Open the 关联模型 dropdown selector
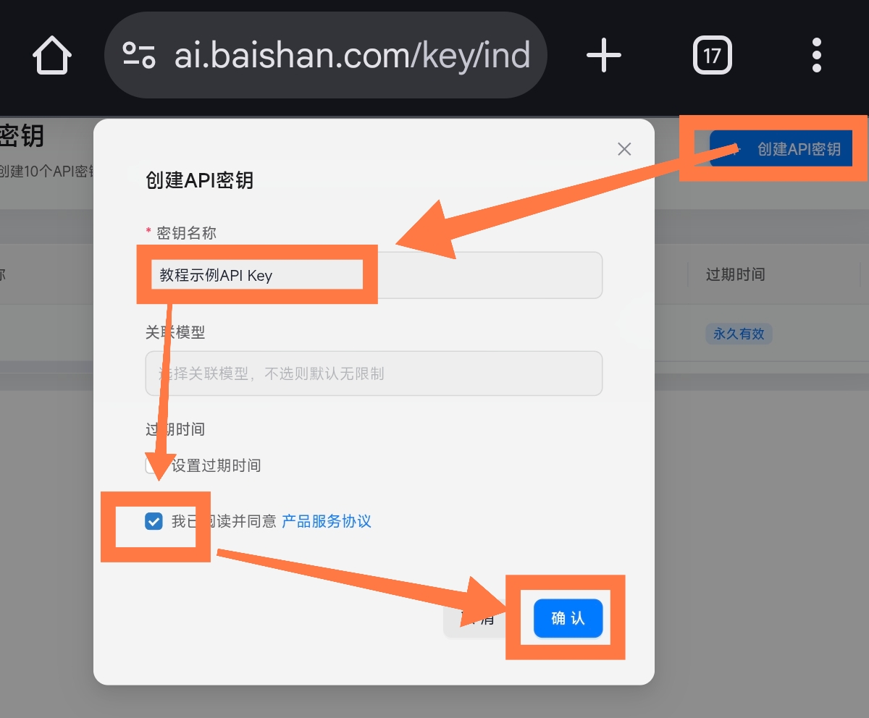869x718 pixels. pyautogui.click(x=374, y=373)
